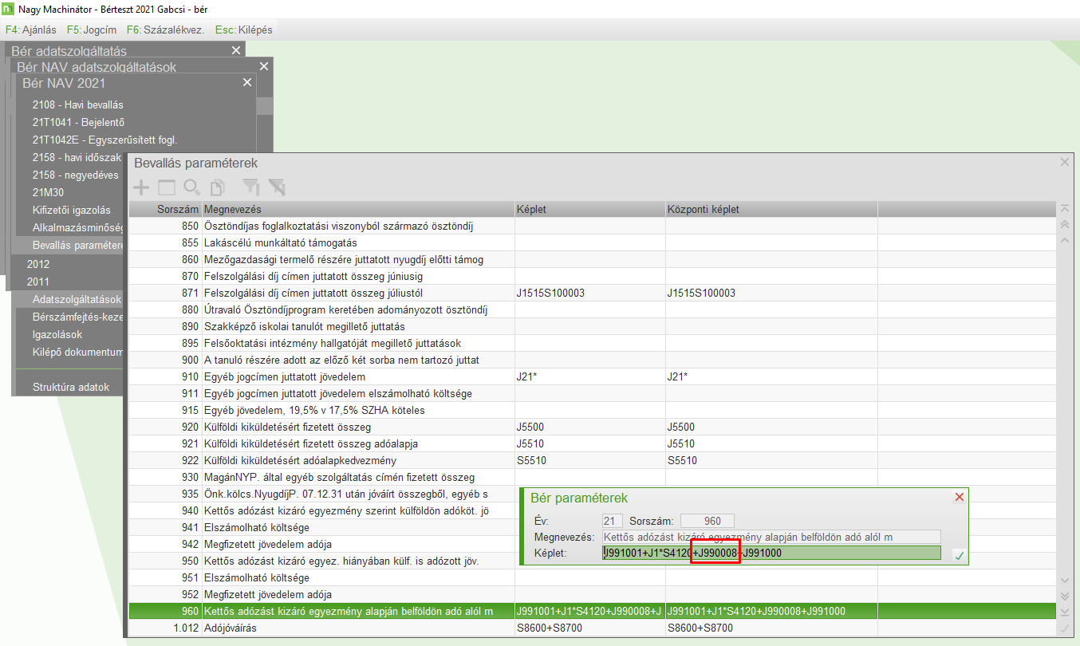Click Képlet cell J1515S100003 in row 871
1080x646 pixels.
point(590,293)
